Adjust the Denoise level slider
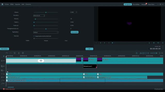The width and height of the screenshot is (165, 92). [x=34, y=39]
